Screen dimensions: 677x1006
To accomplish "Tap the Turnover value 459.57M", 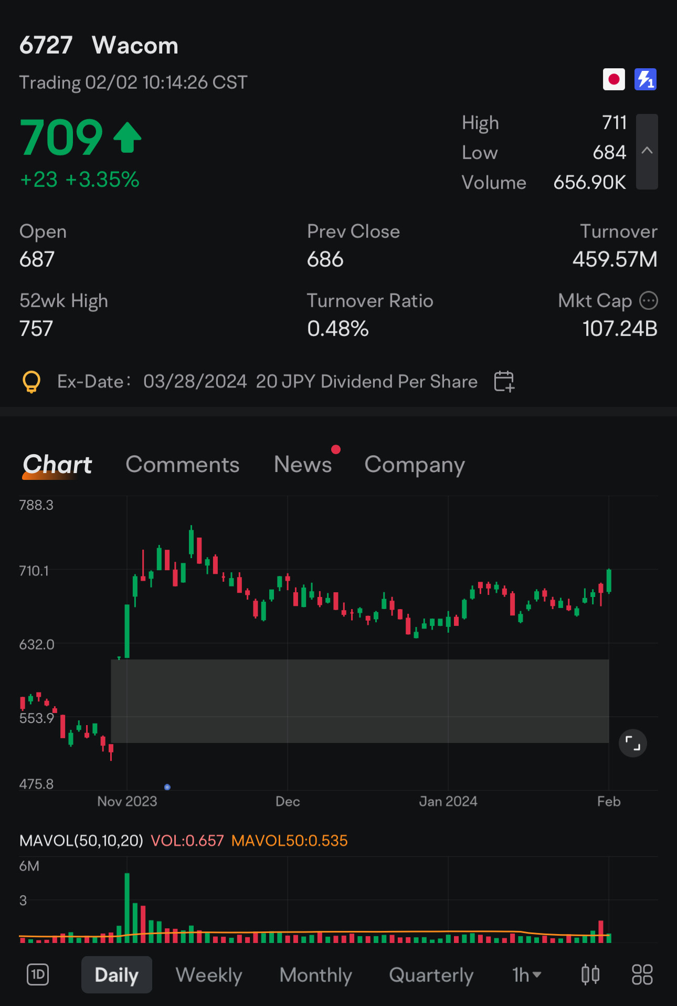I will click(615, 259).
